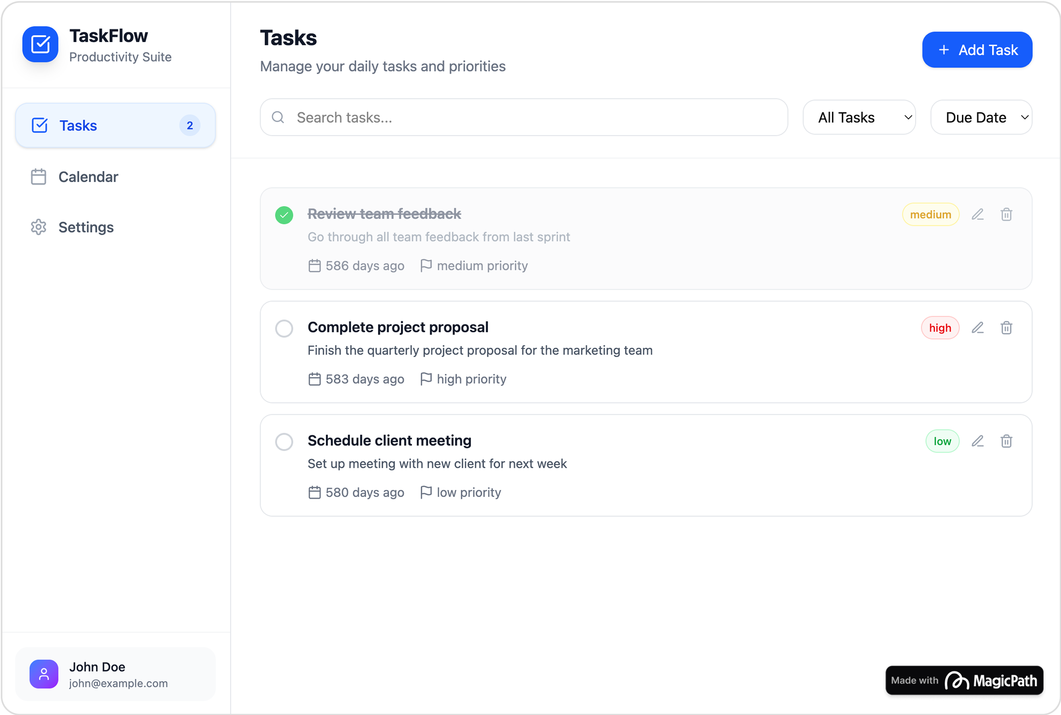The image size is (1061, 715).
Task: Open the All Tasks filter dropdown
Action: tap(859, 118)
